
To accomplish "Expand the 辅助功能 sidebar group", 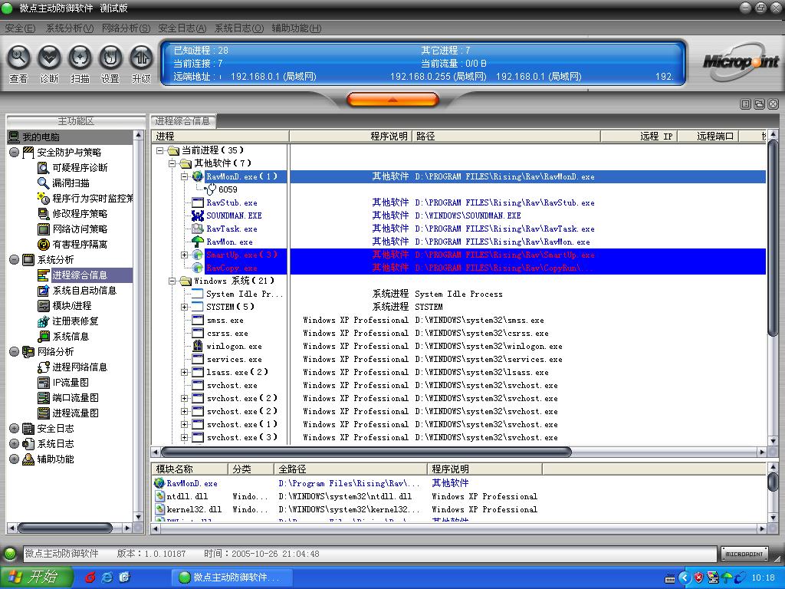I will coord(14,459).
